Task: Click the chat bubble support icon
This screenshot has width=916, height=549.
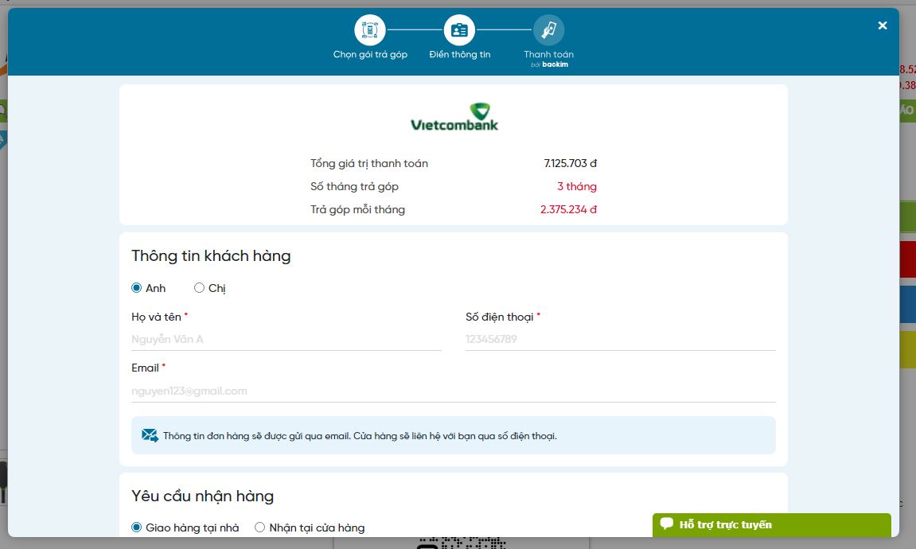Action: point(667,524)
